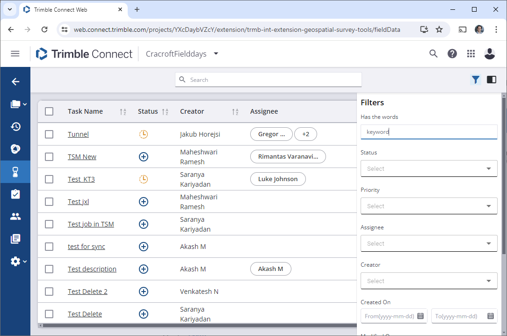This screenshot has width=507, height=336.
Task: Open the Team members icon in sidebar
Action: pyautogui.click(x=15, y=216)
